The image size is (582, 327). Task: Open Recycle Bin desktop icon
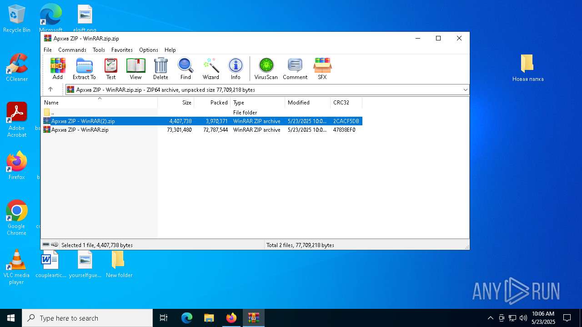click(x=17, y=19)
